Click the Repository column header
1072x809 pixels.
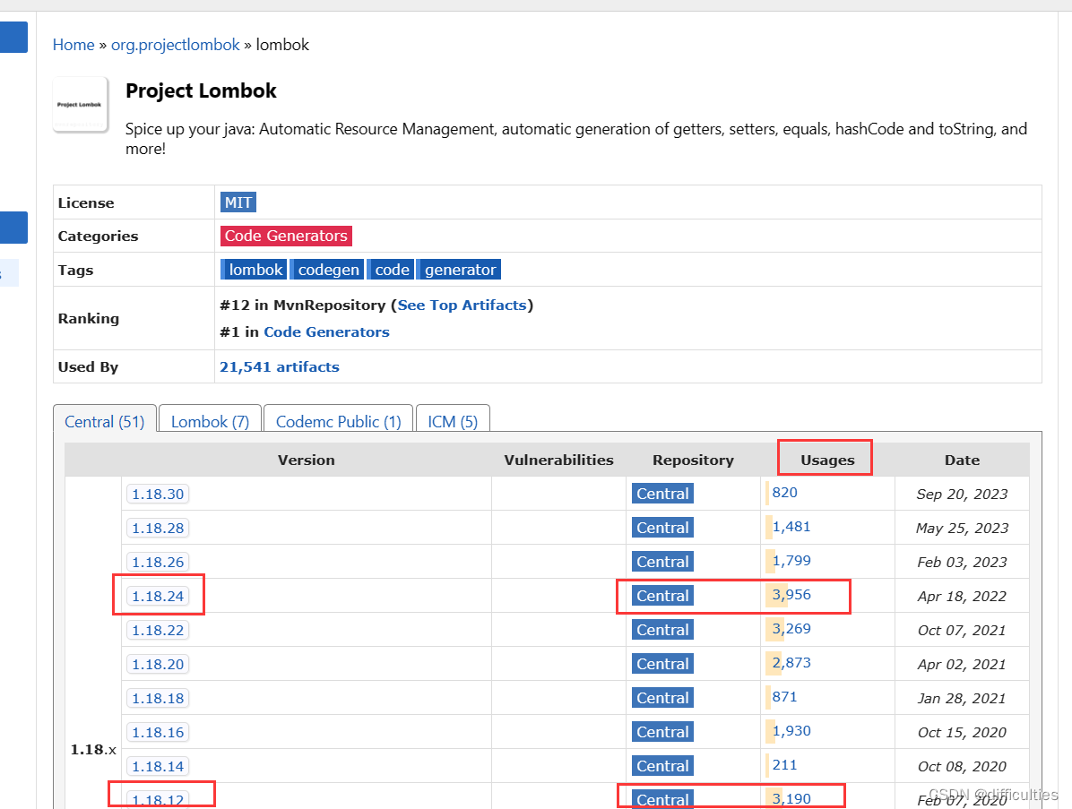pos(693,460)
